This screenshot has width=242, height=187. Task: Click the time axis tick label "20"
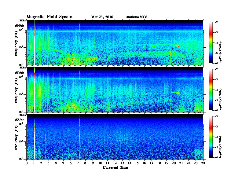[x=174, y=163]
